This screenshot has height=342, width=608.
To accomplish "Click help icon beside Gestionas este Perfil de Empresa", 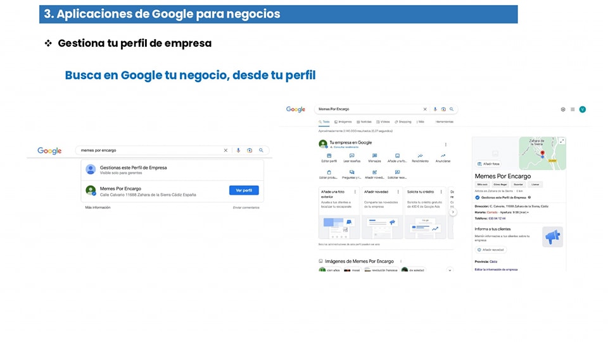I will (529, 197).
